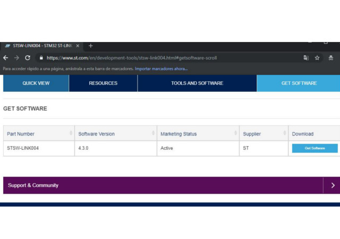This screenshot has height=239, width=340.
Task: Open the translate page icon
Action: pyautogui.click(x=306, y=58)
